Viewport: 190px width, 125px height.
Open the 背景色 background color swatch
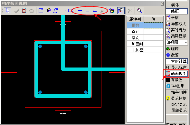click(x=168, y=80)
